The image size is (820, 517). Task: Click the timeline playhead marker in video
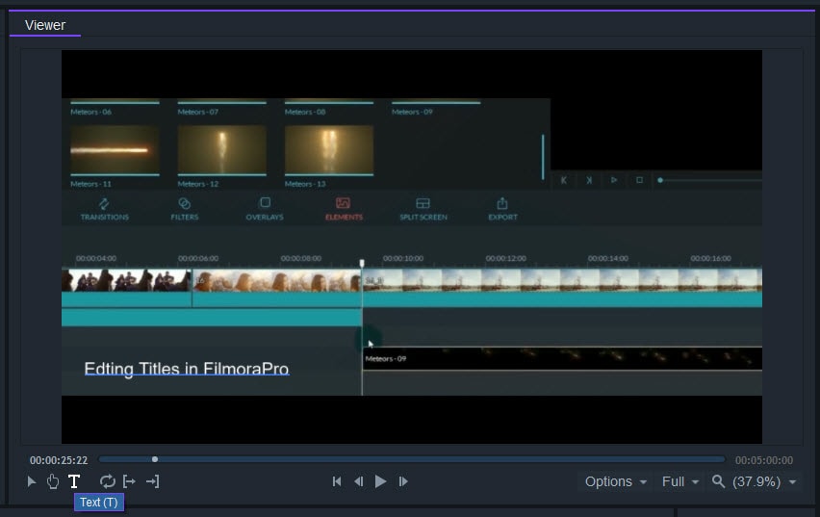(x=361, y=263)
